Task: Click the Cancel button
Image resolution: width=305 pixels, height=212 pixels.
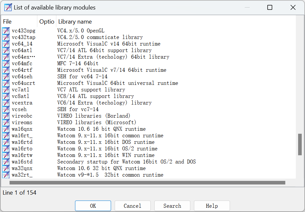Action: [132, 206]
